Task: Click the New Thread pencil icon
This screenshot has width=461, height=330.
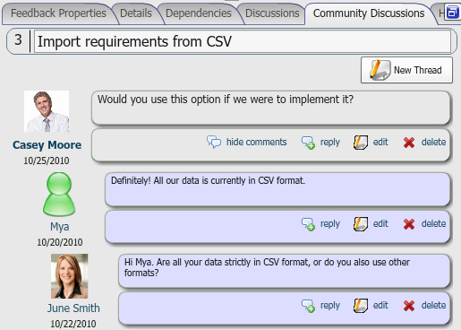Action: pyautogui.click(x=380, y=70)
